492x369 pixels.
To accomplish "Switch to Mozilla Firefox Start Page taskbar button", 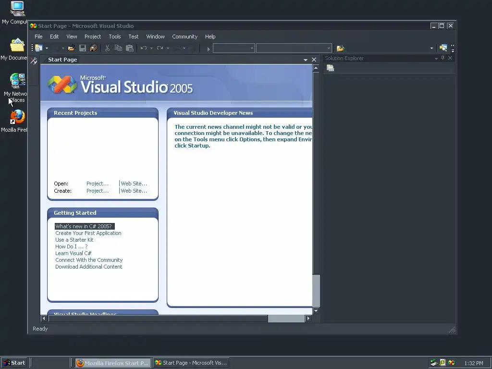I will pos(113,363).
